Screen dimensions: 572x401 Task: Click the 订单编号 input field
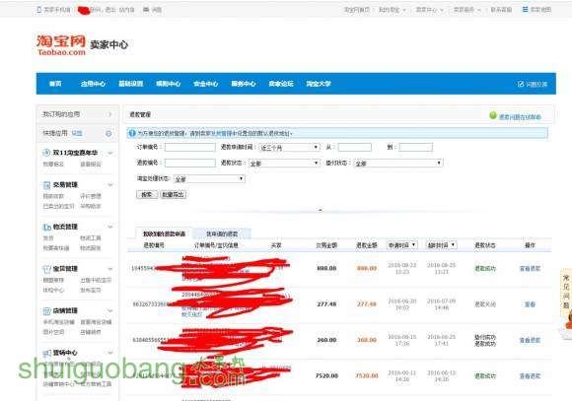tap(190, 147)
